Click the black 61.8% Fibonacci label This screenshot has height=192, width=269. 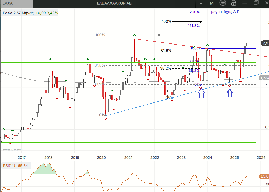click(x=166, y=50)
